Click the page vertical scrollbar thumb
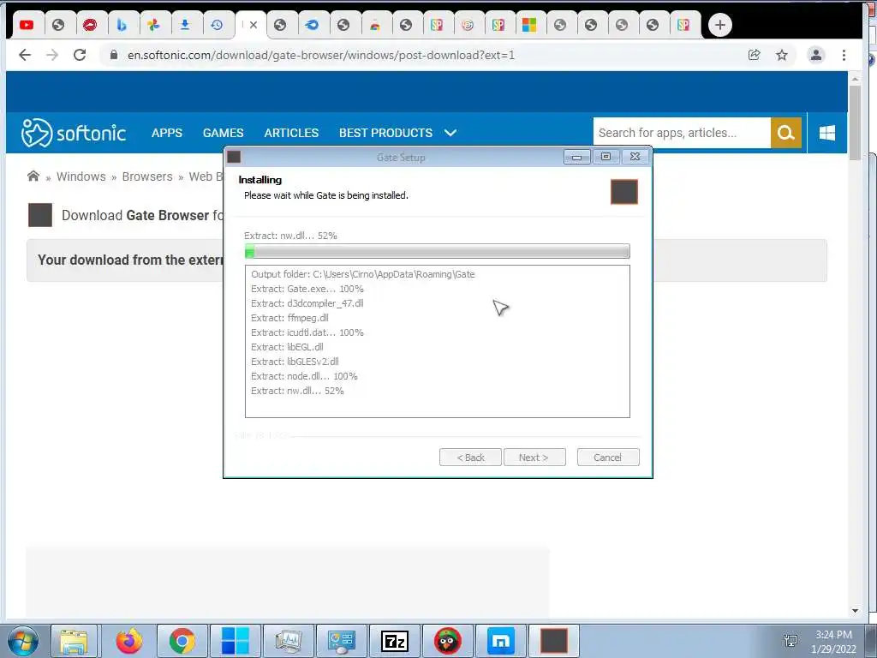This screenshot has height=658, width=877. [x=855, y=123]
